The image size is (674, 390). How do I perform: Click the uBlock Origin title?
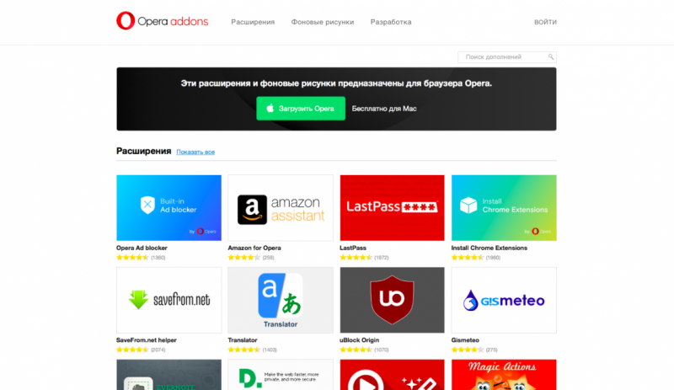point(359,340)
